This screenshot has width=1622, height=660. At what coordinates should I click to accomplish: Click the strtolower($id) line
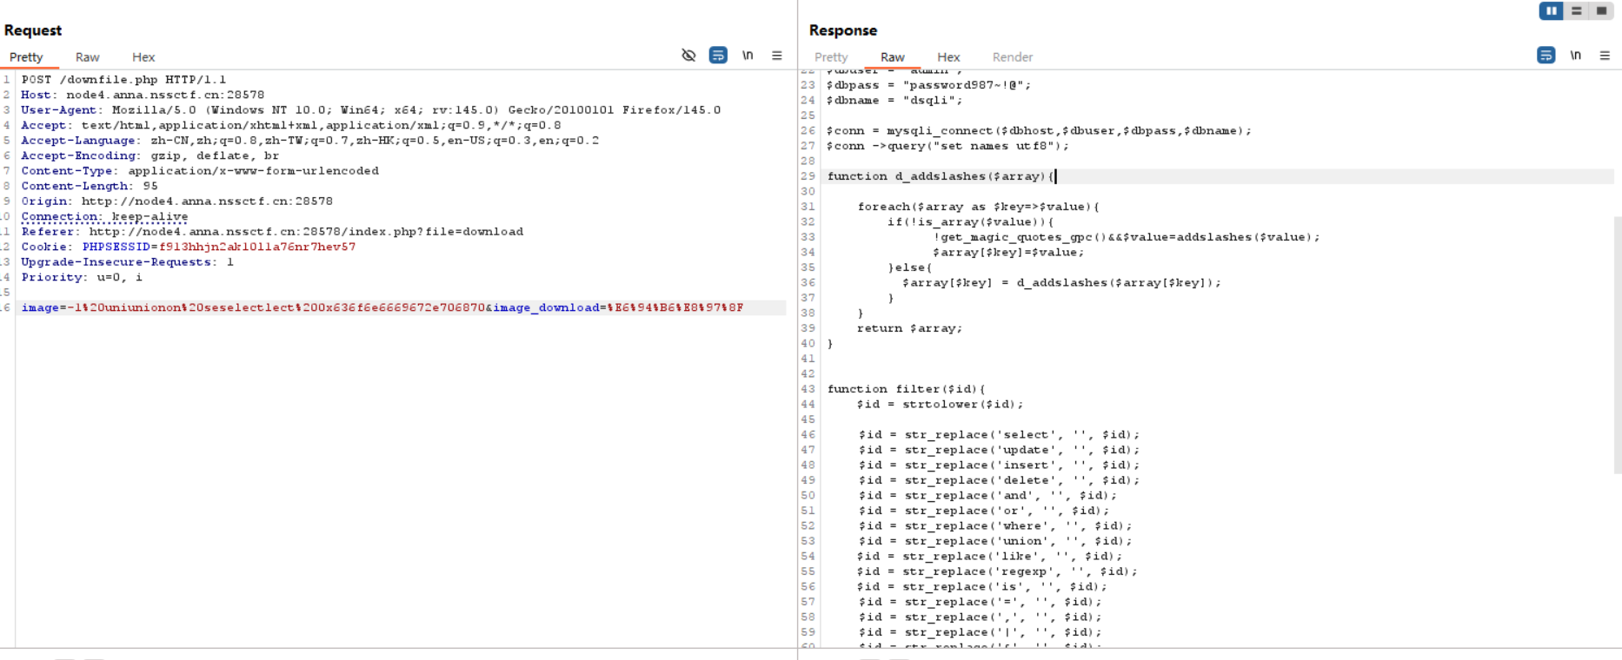point(941,405)
